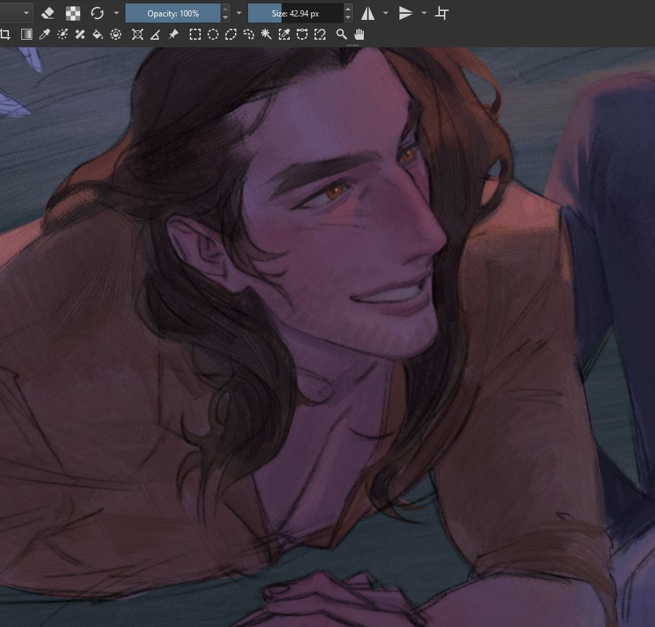The width and height of the screenshot is (655, 627).
Task: Toggle vertical mirror tool
Action: (405, 14)
